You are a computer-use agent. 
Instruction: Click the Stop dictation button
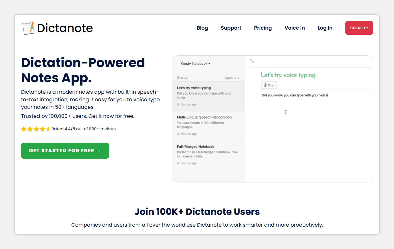click(269, 85)
